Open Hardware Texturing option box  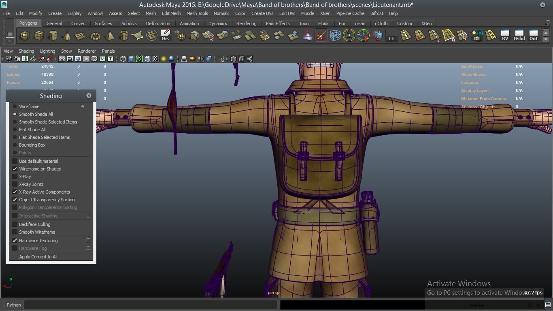click(88, 241)
